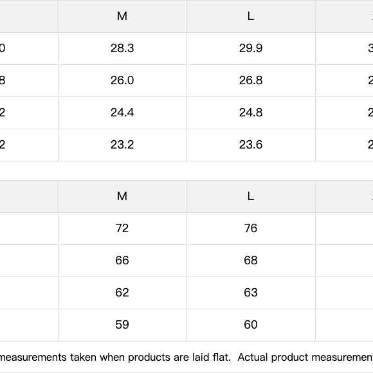Screen dimensions: 373x373
Task: Select the 24.8 measurement cell
Action: tap(251, 113)
